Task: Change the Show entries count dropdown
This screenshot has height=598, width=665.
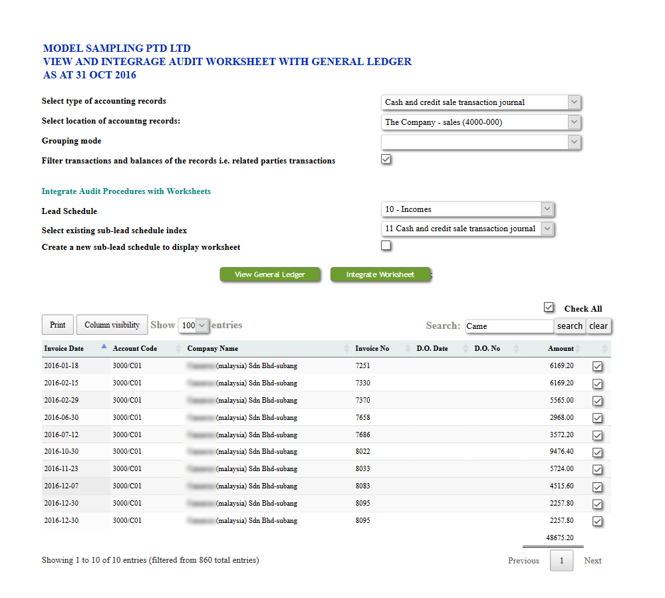Action: pos(194,326)
